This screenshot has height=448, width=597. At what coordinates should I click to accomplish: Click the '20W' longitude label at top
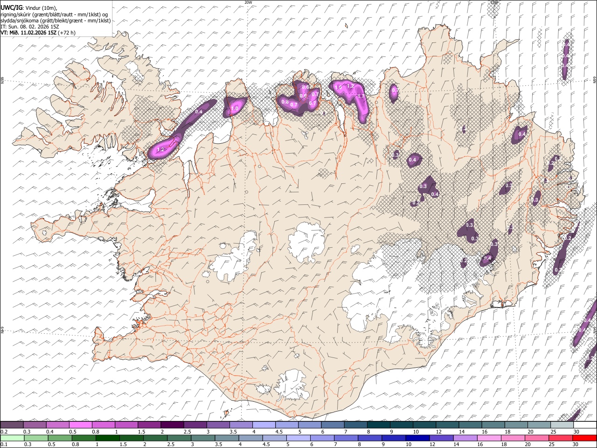[248, 2]
